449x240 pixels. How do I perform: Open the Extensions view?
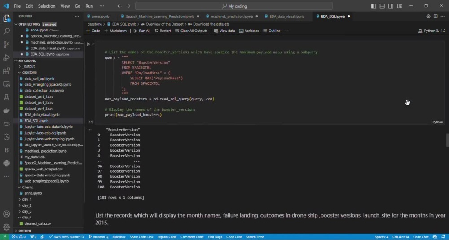6,71
